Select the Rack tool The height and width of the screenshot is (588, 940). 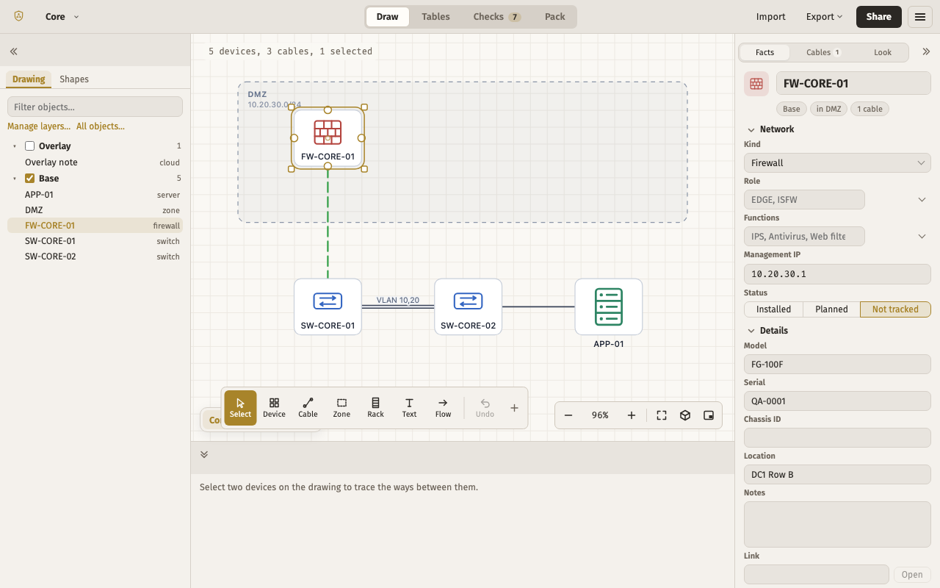[x=375, y=408]
